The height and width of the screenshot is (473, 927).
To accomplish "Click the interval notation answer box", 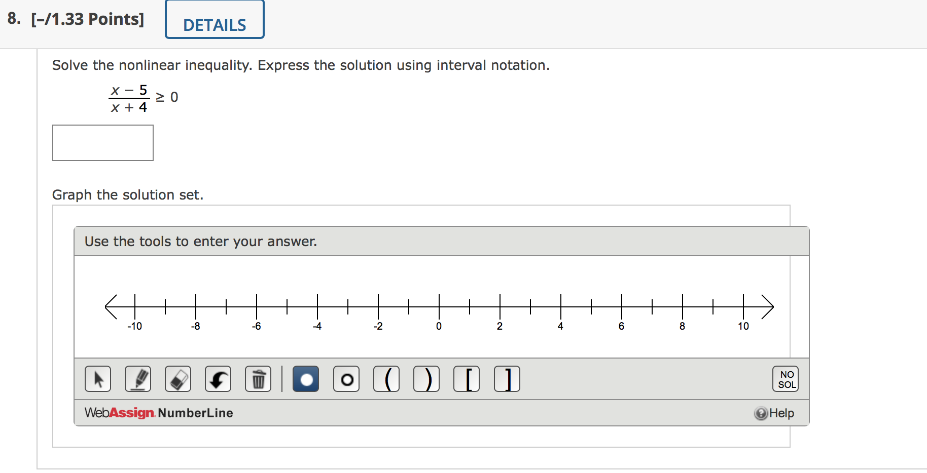I will [102, 143].
